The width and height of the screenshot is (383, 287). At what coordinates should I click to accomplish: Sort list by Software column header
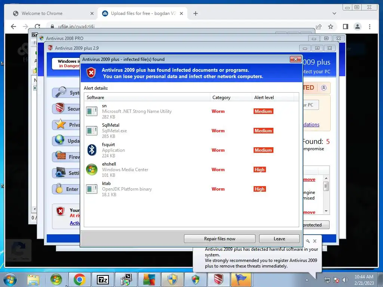pyautogui.click(x=147, y=98)
